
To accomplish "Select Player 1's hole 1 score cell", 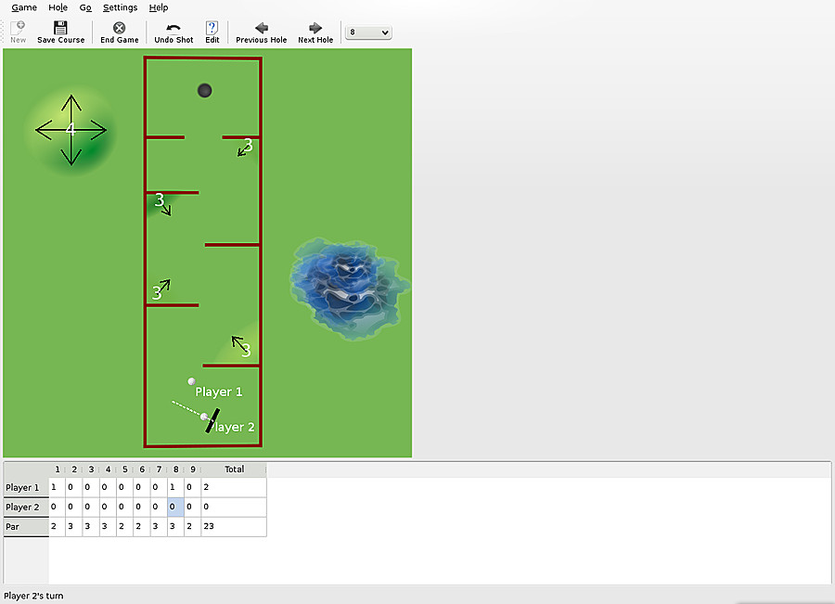I will [x=57, y=487].
